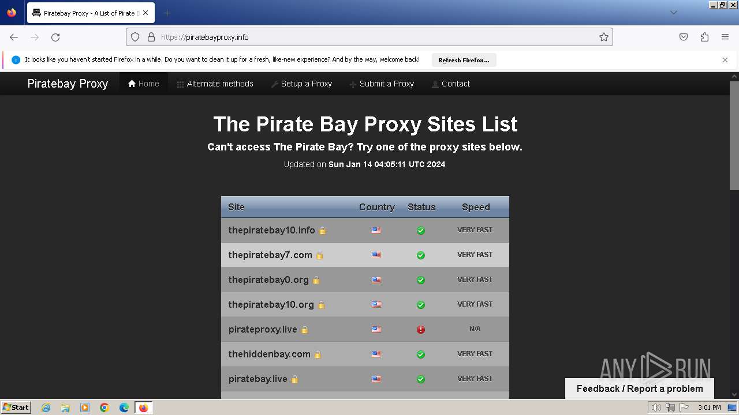Click the page updated date text

pyautogui.click(x=364, y=164)
